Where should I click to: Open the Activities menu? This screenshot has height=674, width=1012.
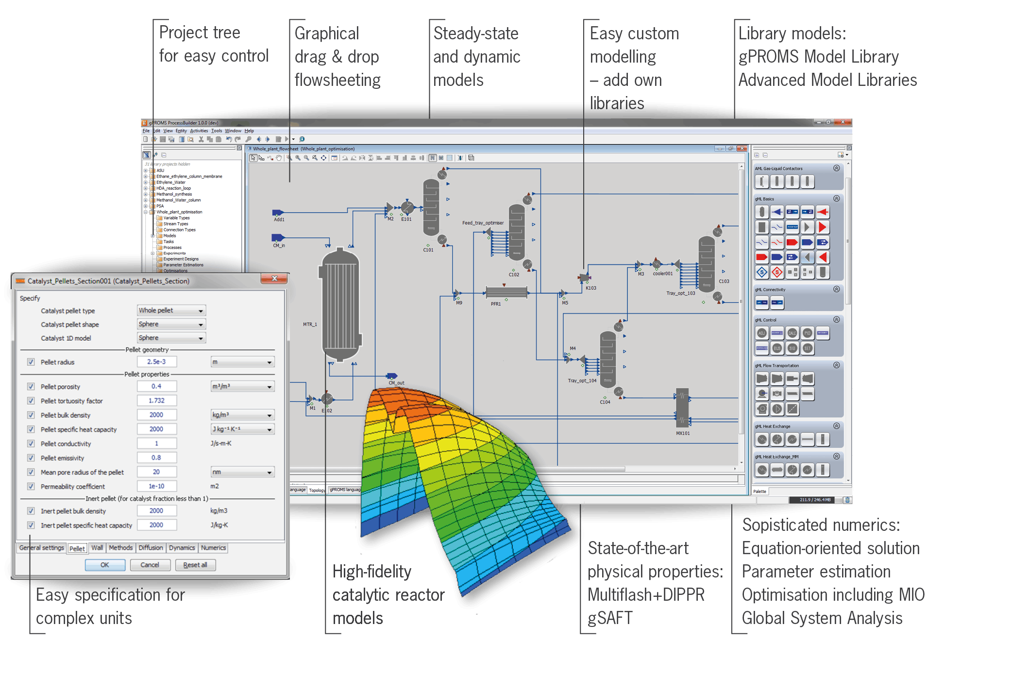click(x=199, y=131)
